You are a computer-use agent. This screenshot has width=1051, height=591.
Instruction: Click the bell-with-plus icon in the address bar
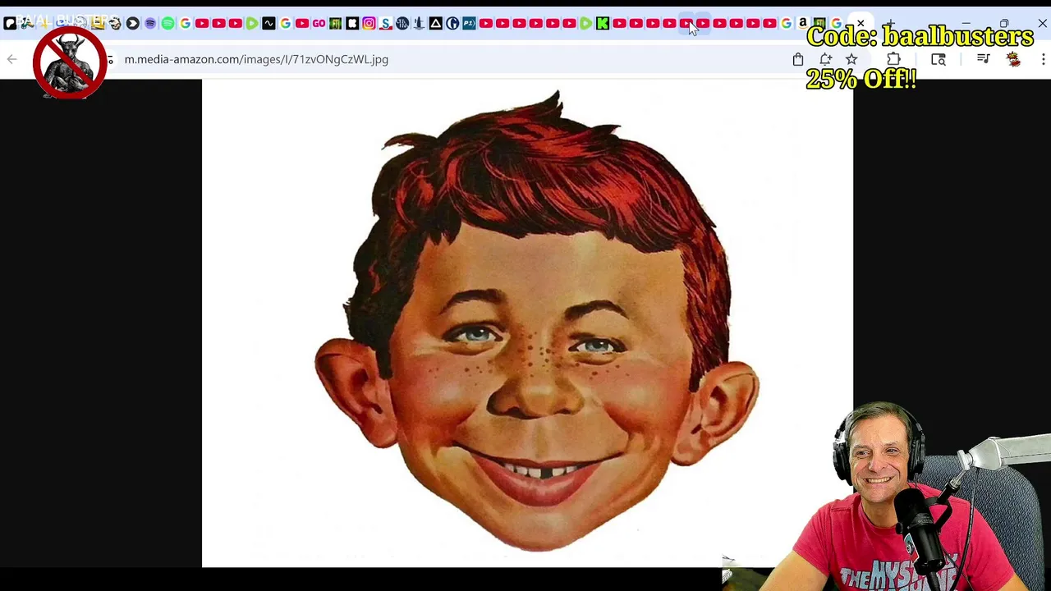tap(825, 59)
